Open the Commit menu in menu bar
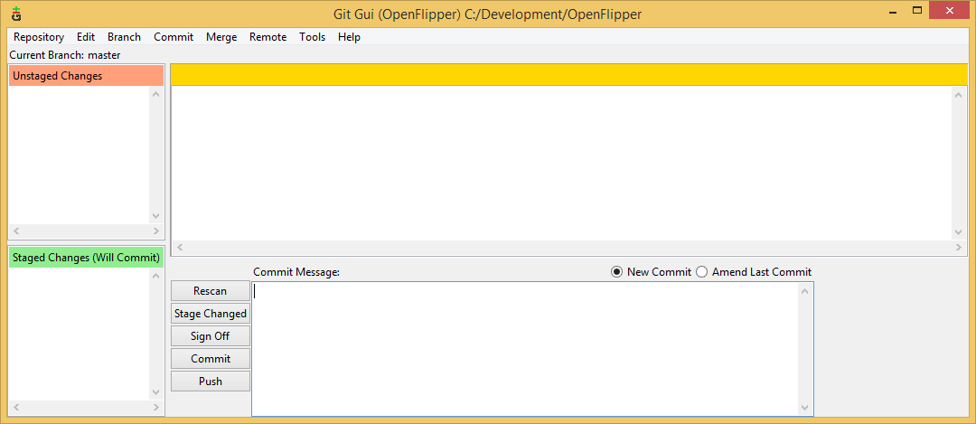The width and height of the screenshot is (976, 424). click(x=174, y=37)
